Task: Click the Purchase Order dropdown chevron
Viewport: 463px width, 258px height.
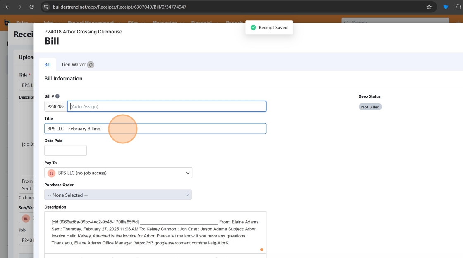Action: (187, 195)
